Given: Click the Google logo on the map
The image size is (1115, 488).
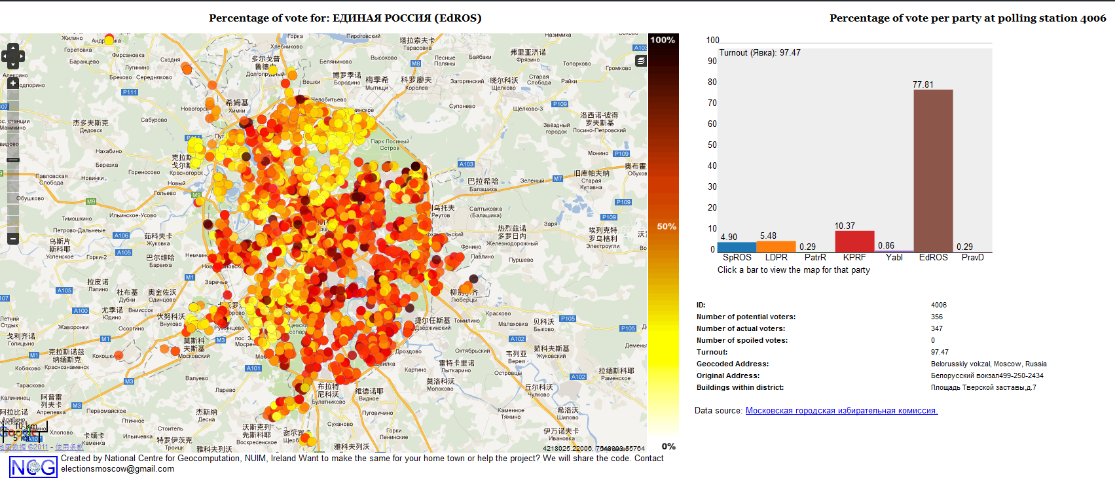Looking at the screenshot, I should [20, 433].
